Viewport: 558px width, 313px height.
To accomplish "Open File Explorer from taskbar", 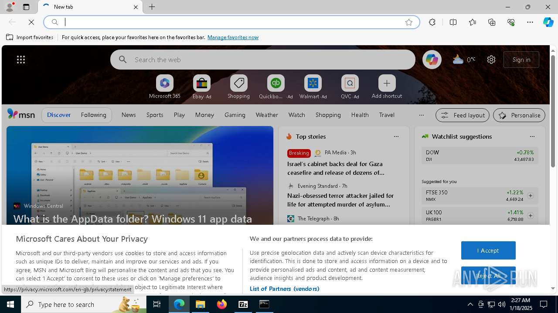I will [x=200, y=304].
